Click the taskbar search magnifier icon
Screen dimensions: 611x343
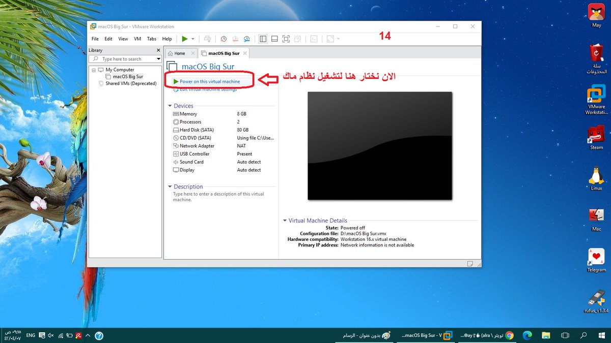tap(584, 335)
